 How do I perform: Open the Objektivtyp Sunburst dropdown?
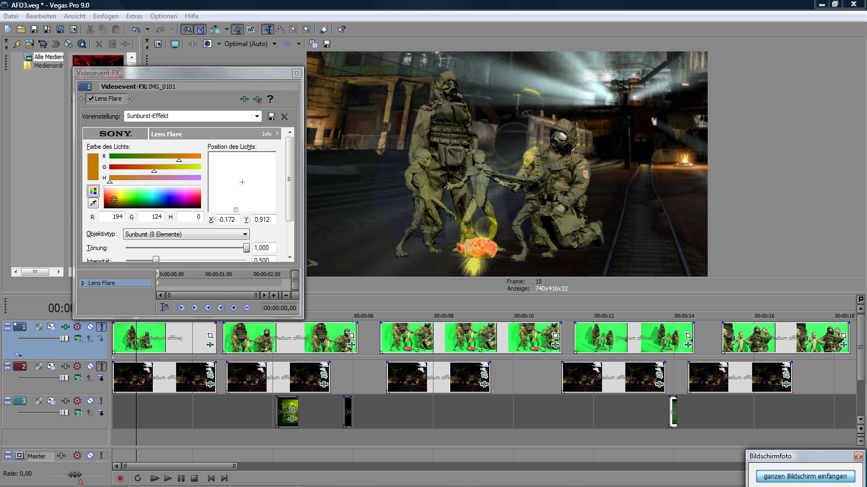[x=245, y=234]
